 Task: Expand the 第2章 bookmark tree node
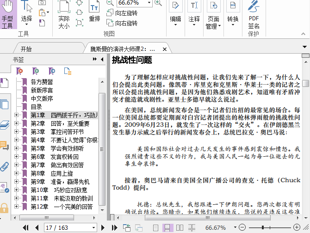pos(17,123)
